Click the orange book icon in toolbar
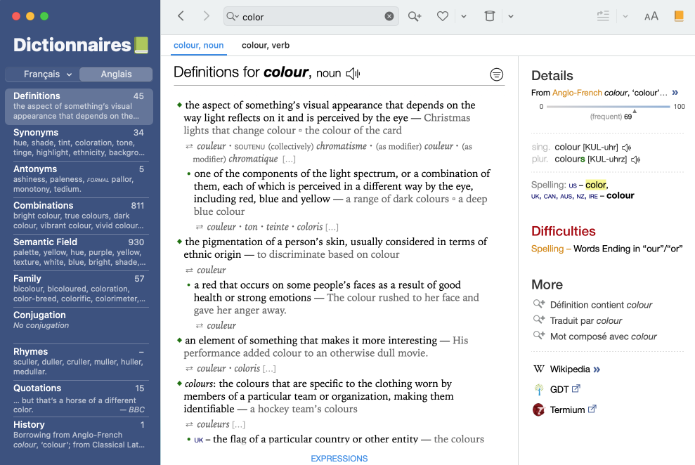 pyautogui.click(x=678, y=16)
